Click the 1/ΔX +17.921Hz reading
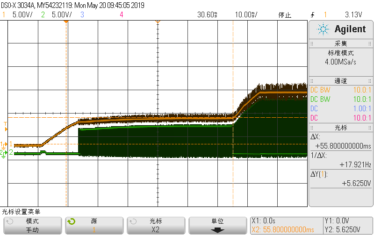Viewport: 374px width, 235px height. (341, 160)
